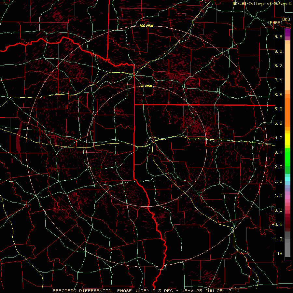Click the 9.8 legend value
This screenshot has height=293, width=293.
point(278,36)
